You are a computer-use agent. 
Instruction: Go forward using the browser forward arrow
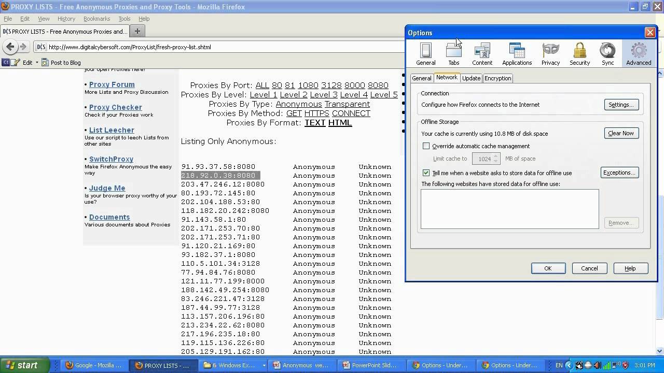click(23, 47)
